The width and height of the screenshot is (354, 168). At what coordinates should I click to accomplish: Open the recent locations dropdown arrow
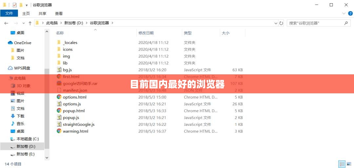(24, 23)
